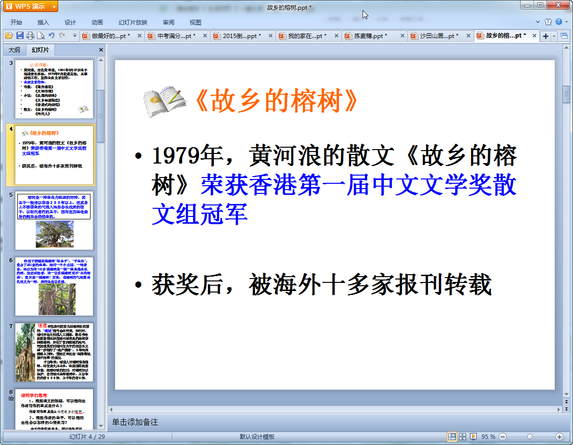Expand the dropdown arrow next to Help
This screenshot has width=573, height=445.
point(566,22)
